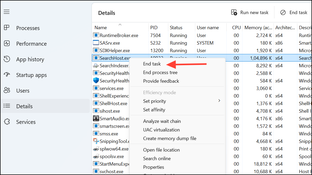Open the Startup apps section
Image resolution: width=312 pixels, height=175 pixels.
(32, 75)
